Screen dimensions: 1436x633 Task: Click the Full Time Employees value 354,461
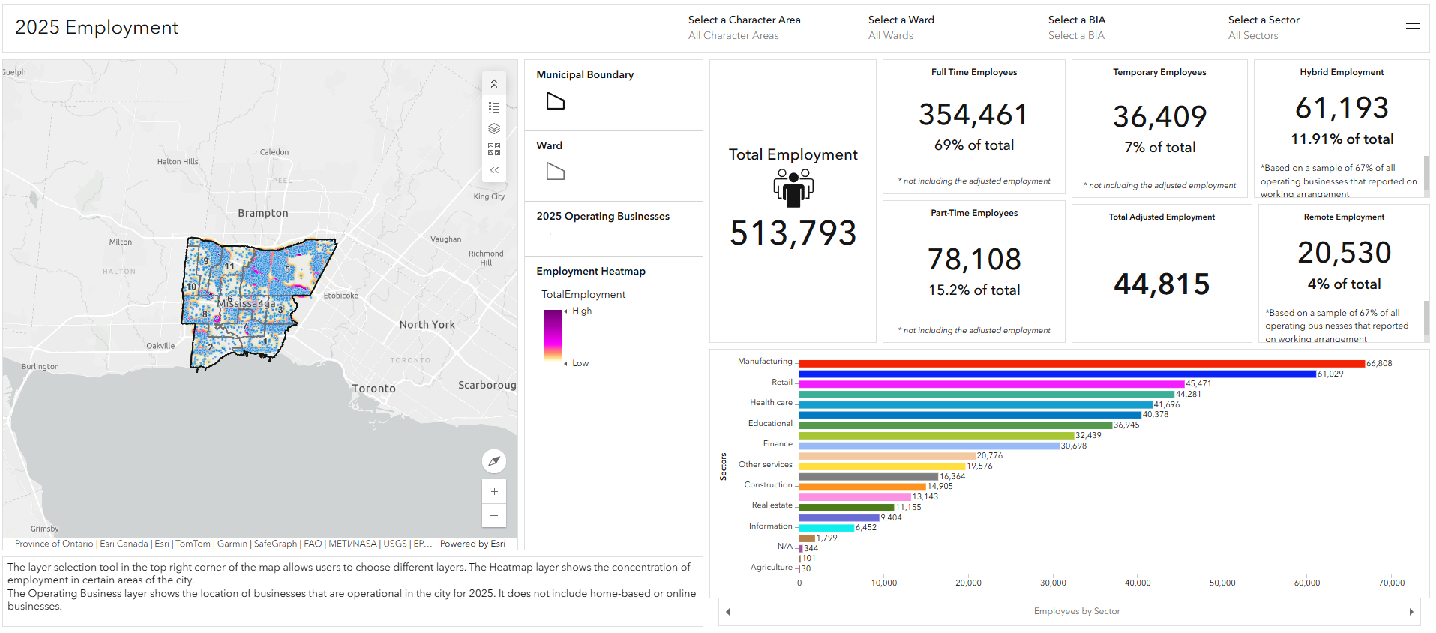973,115
